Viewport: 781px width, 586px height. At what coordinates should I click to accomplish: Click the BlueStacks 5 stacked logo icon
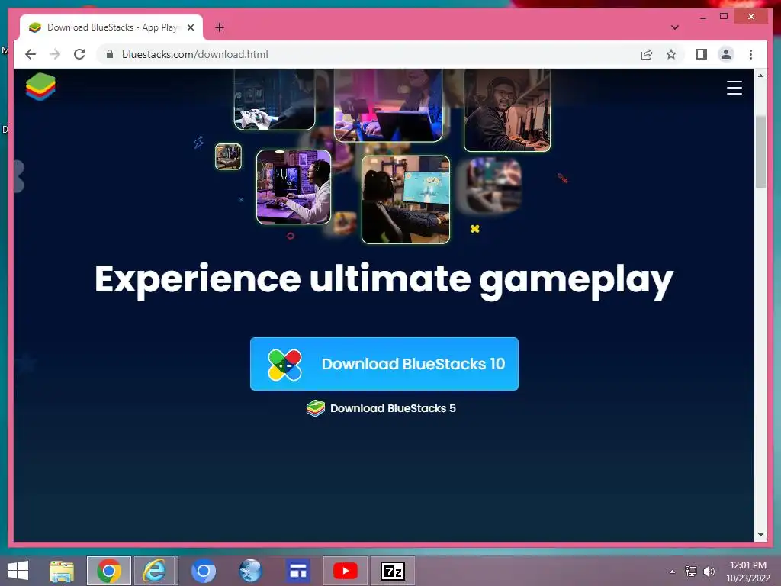[315, 408]
